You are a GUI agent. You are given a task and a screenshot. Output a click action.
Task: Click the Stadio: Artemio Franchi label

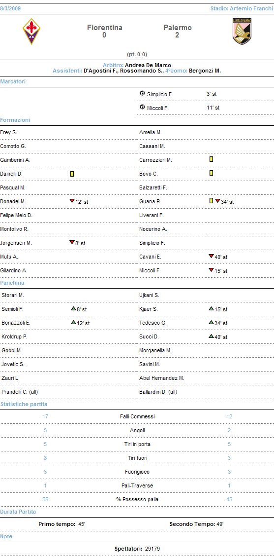coord(242,8)
